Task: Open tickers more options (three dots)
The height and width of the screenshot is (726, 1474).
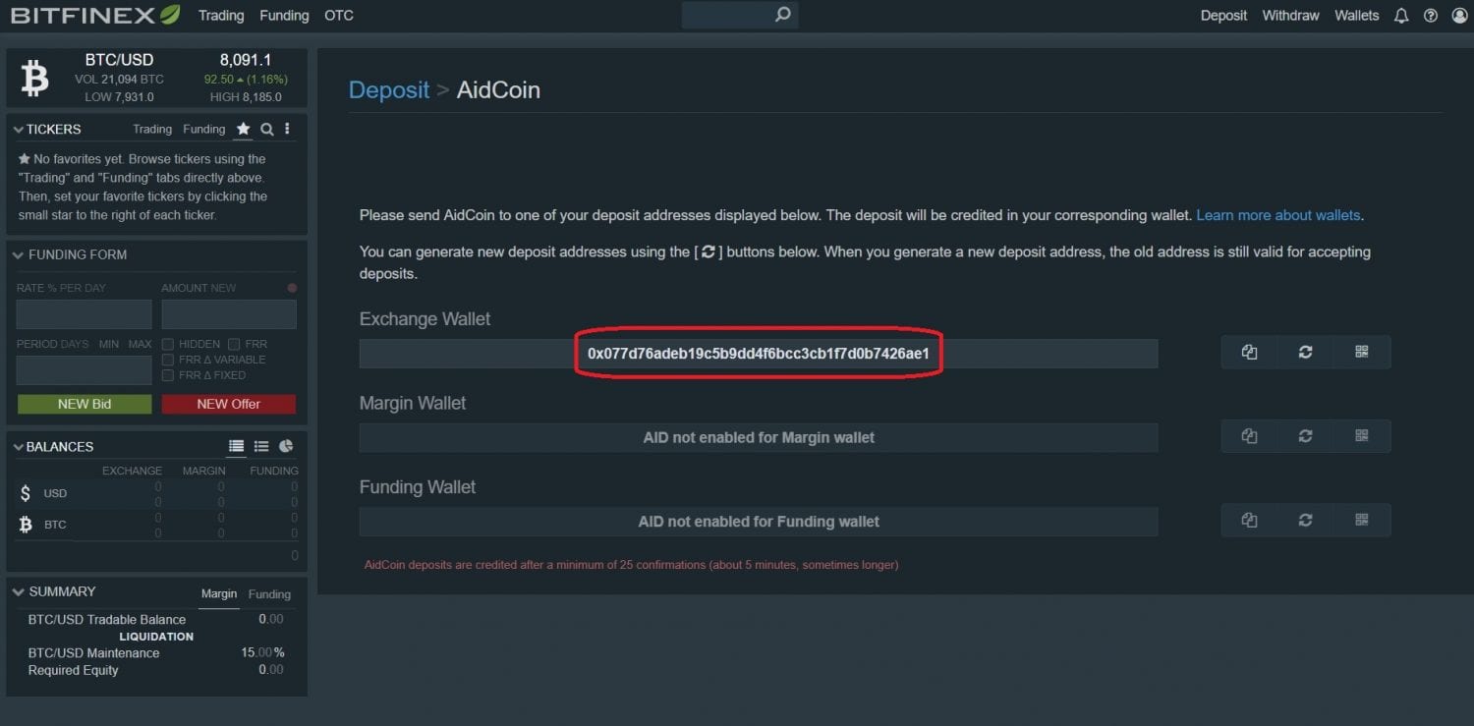Action: click(x=287, y=129)
